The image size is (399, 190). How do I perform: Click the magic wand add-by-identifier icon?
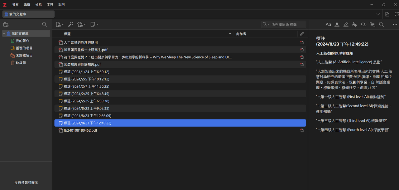click(71, 24)
